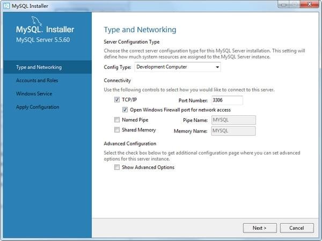
Task: Click the Pipe Name text field
Action: click(233, 120)
